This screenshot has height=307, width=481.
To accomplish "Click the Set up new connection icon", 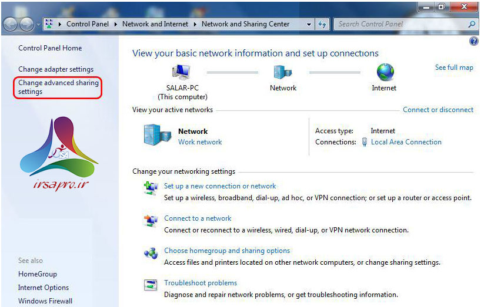I will click(x=151, y=188).
